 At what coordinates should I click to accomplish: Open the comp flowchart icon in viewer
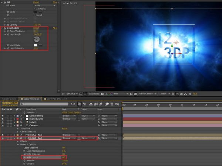(x=186, y=94)
